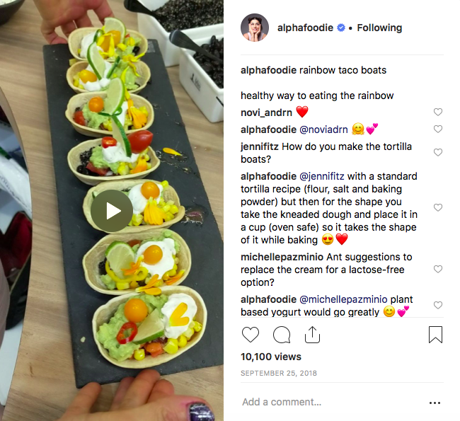Viewport: 460px width, 421px height.
Task: Like the post with the heart icon
Action: (x=251, y=335)
